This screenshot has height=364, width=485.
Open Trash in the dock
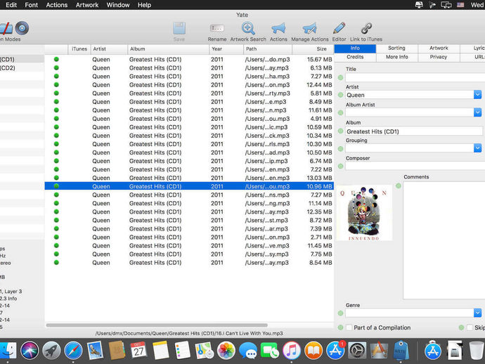pyautogui.click(x=476, y=351)
